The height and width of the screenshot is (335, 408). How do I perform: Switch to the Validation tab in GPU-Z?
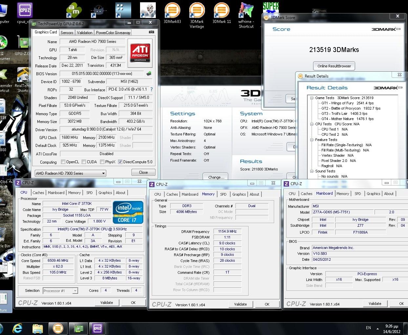(x=85, y=32)
